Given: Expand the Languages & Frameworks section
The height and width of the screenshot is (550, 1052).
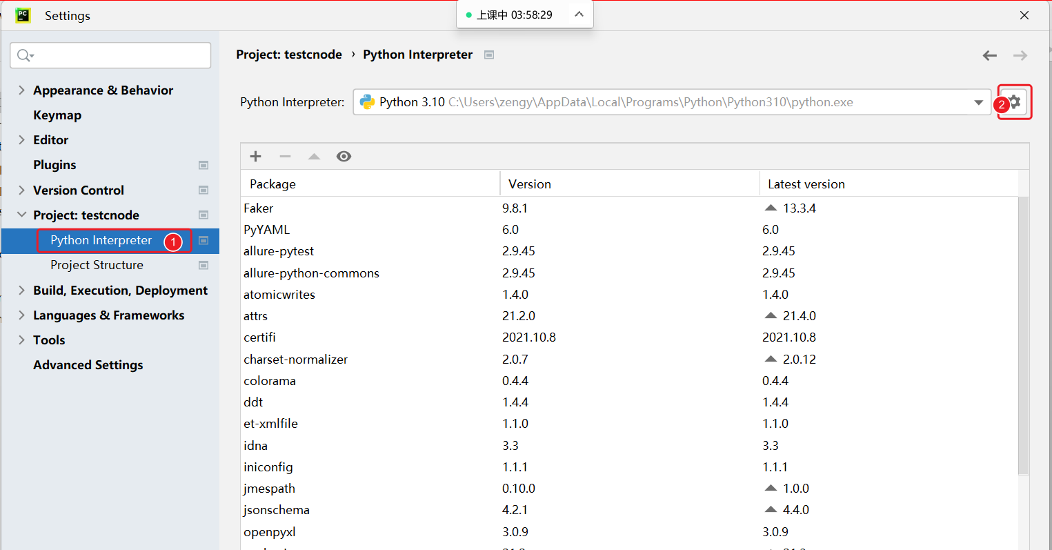Looking at the screenshot, I should [21, 315].
